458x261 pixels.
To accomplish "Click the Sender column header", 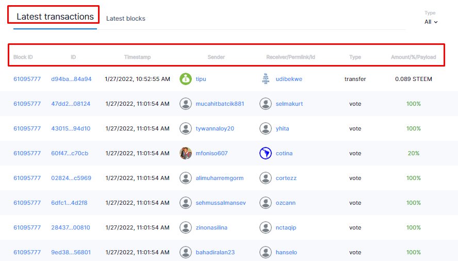I will tap(216, 57).
